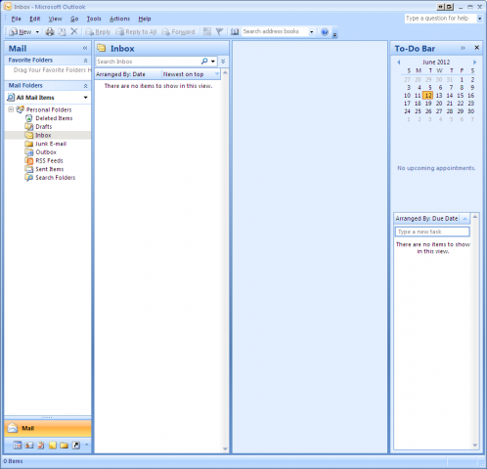
Task: Select the Deleted Items folder
Action: pos(54,118)
